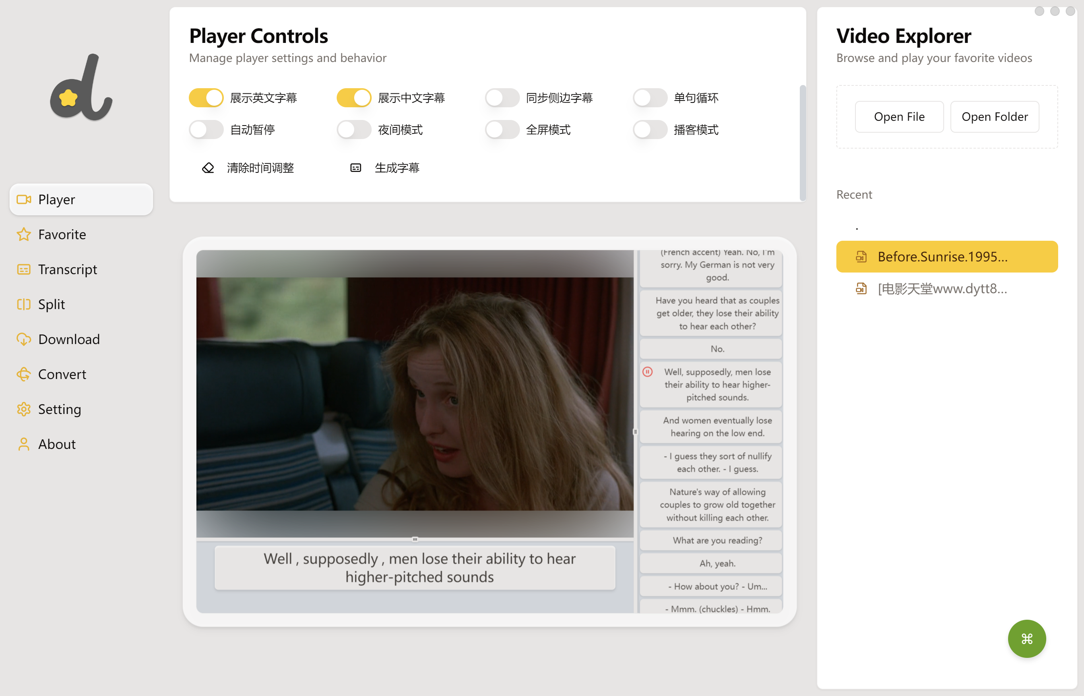The image size is (1084, 696).
Task: Click the eraser icon beside 清除时间调整
Action: pos(208,168)
